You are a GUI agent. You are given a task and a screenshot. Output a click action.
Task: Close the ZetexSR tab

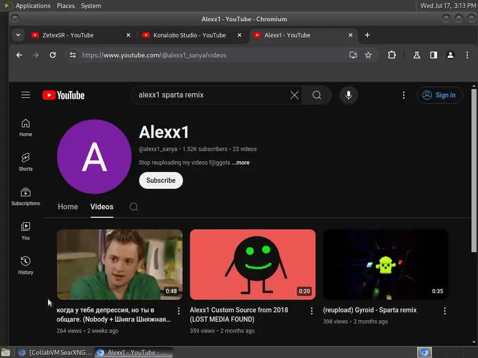click(128, 35)
